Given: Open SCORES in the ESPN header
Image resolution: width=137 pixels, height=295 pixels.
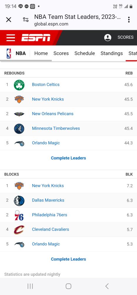Looking at the screenshot, I should click(x=126, y=37).
